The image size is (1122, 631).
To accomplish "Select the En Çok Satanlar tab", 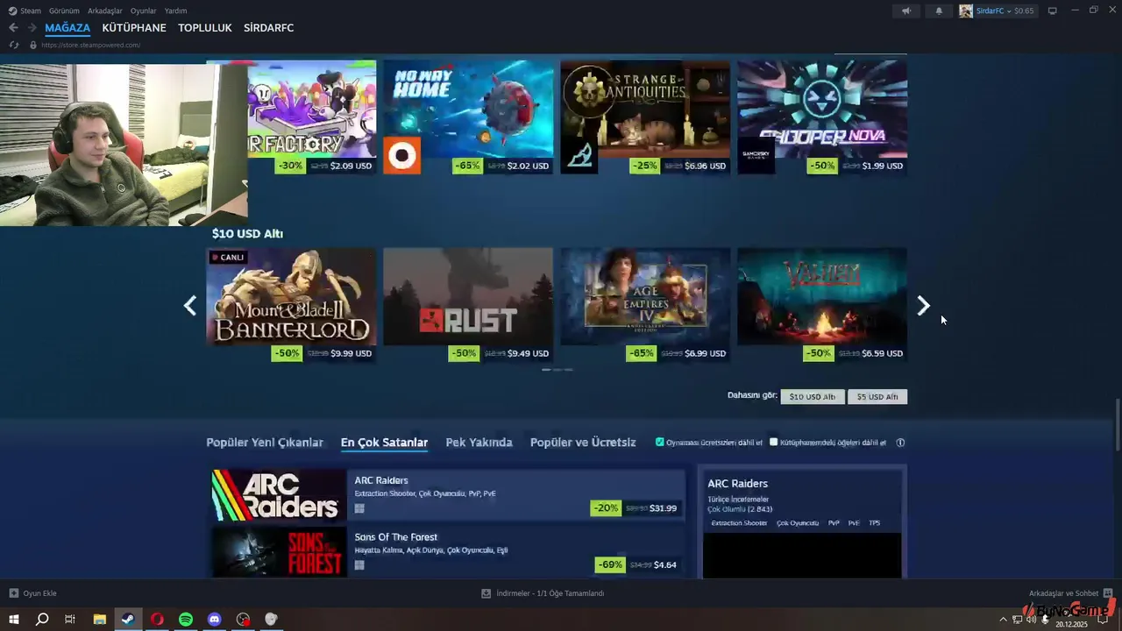I will [384, 443].
